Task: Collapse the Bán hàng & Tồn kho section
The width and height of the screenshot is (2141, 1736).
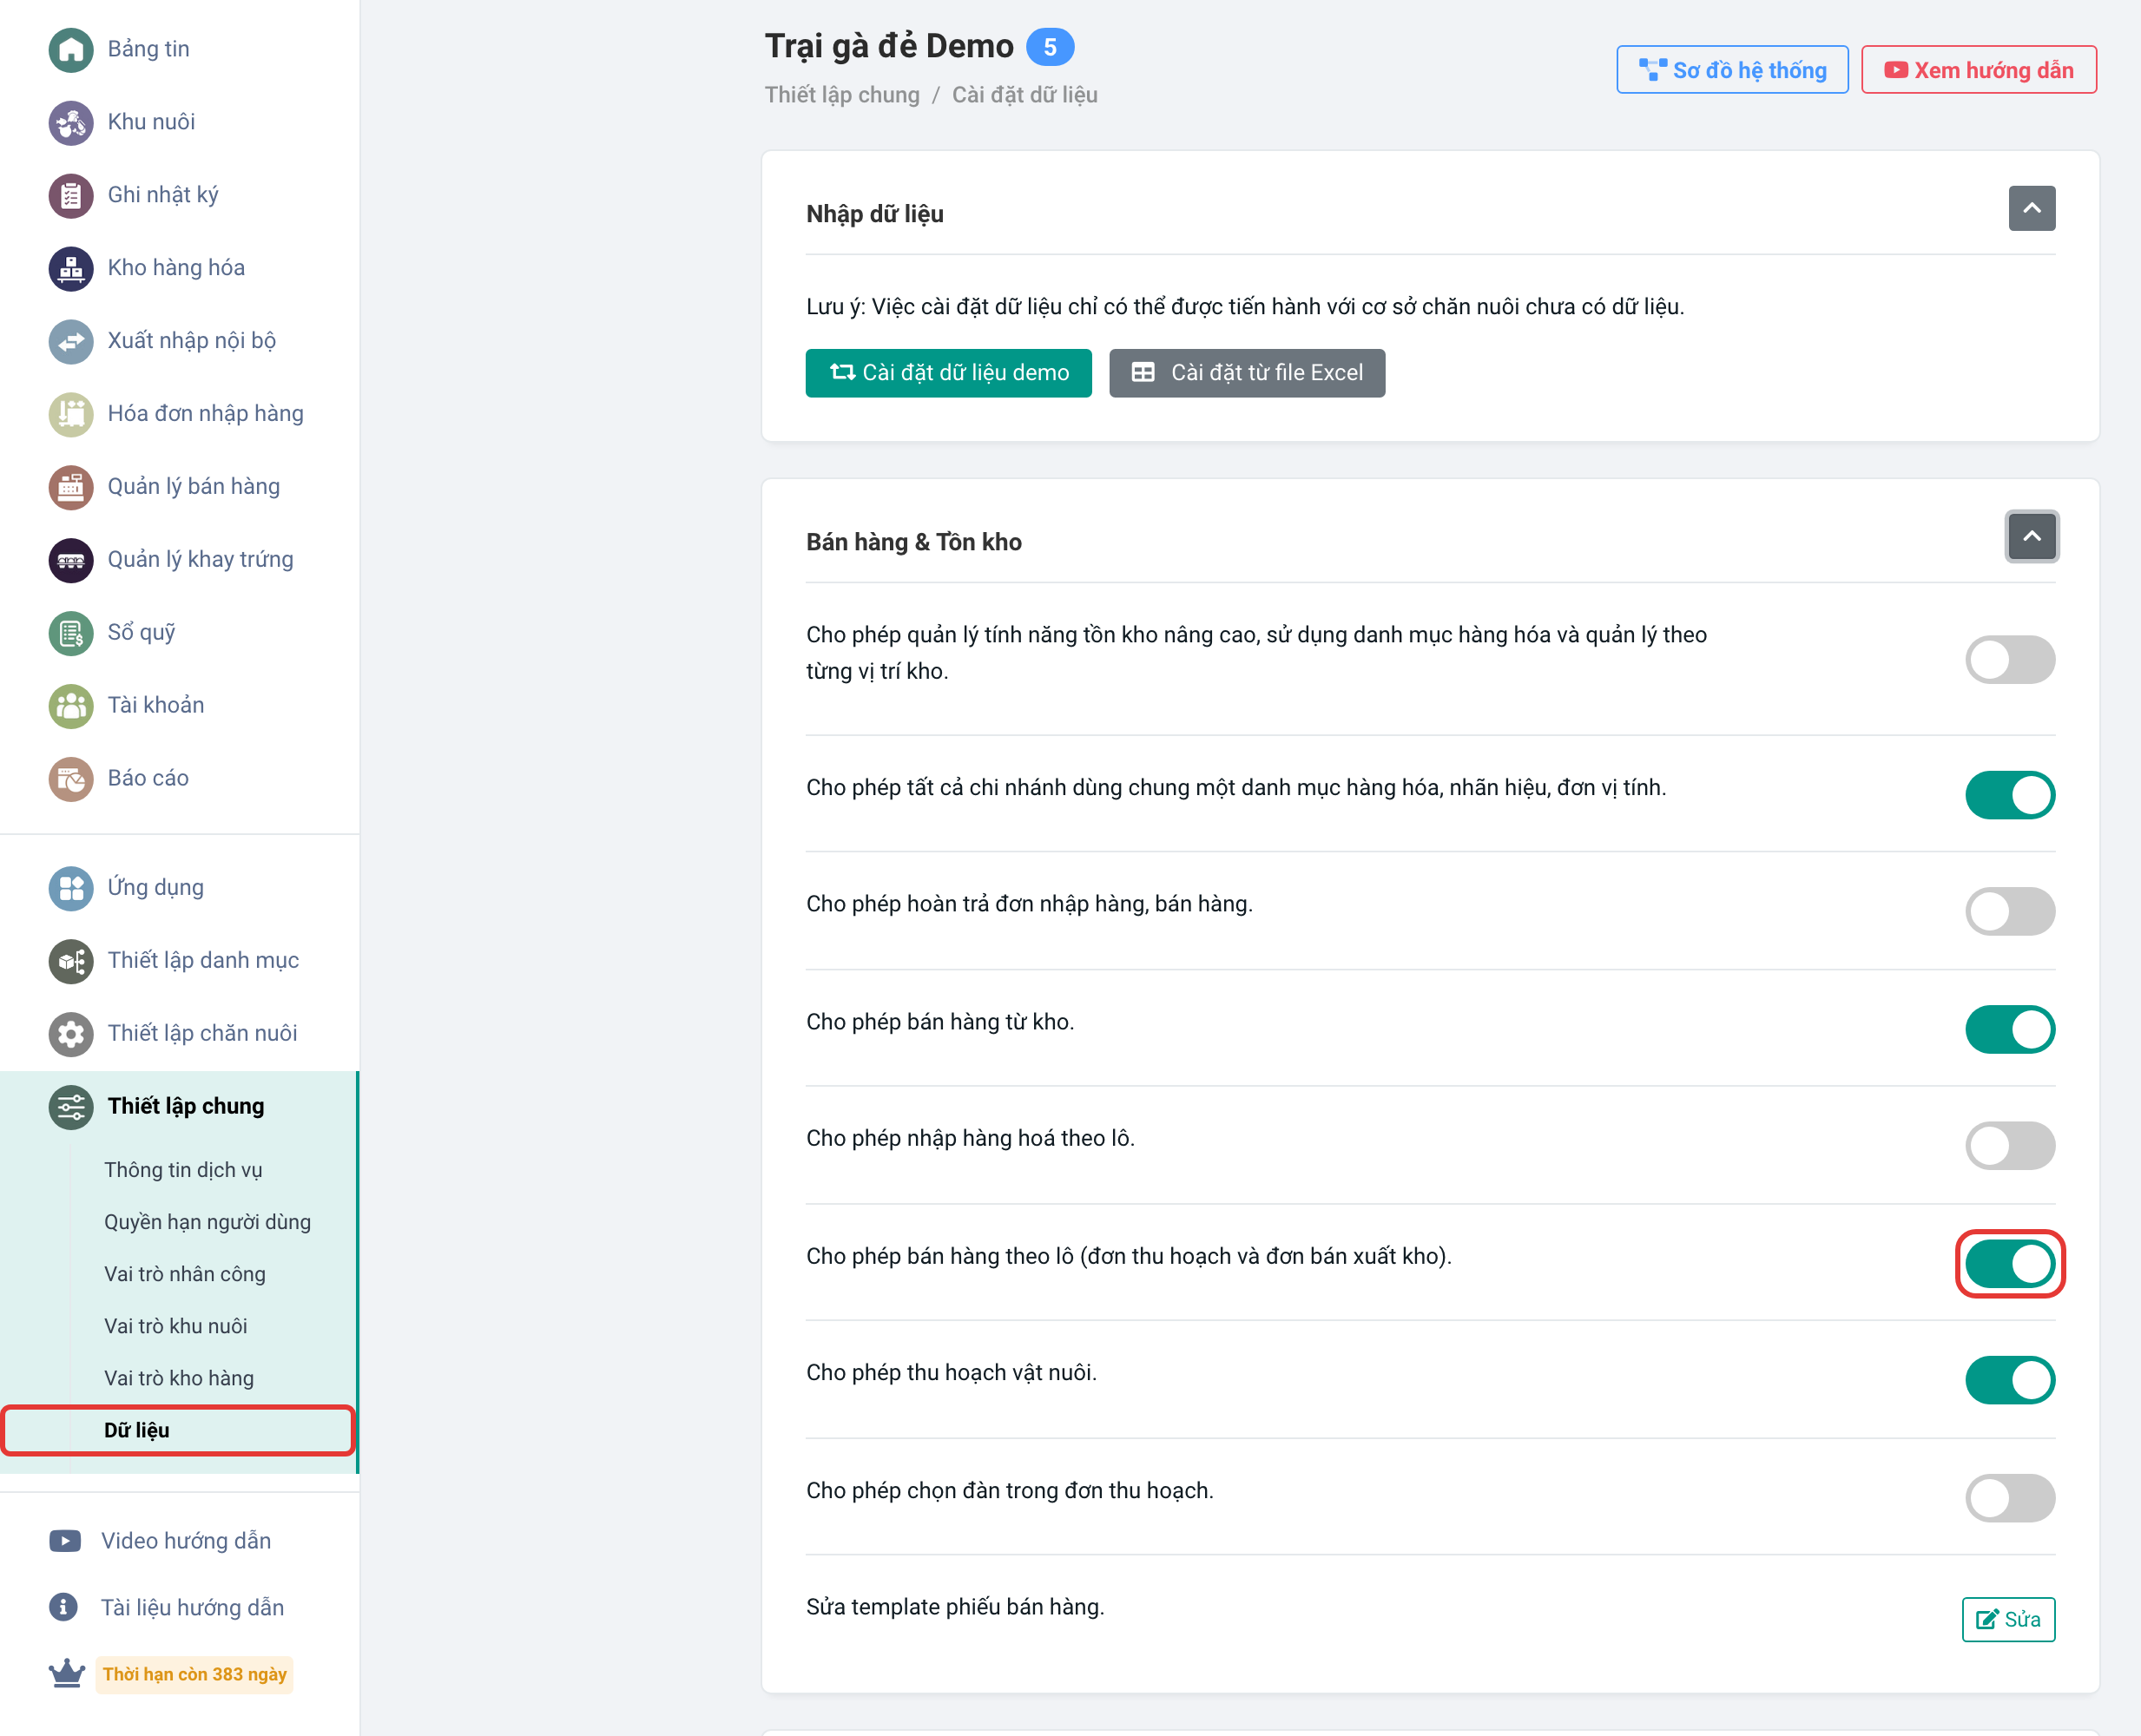Action: [x=2032, y=537]
